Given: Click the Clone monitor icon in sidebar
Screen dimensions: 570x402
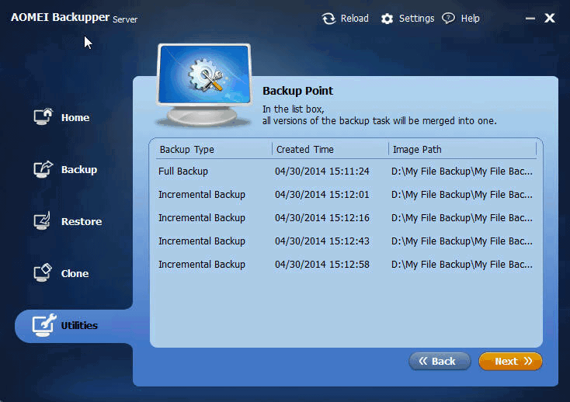Looking at the screenshot, I should (x=43, y=272).
